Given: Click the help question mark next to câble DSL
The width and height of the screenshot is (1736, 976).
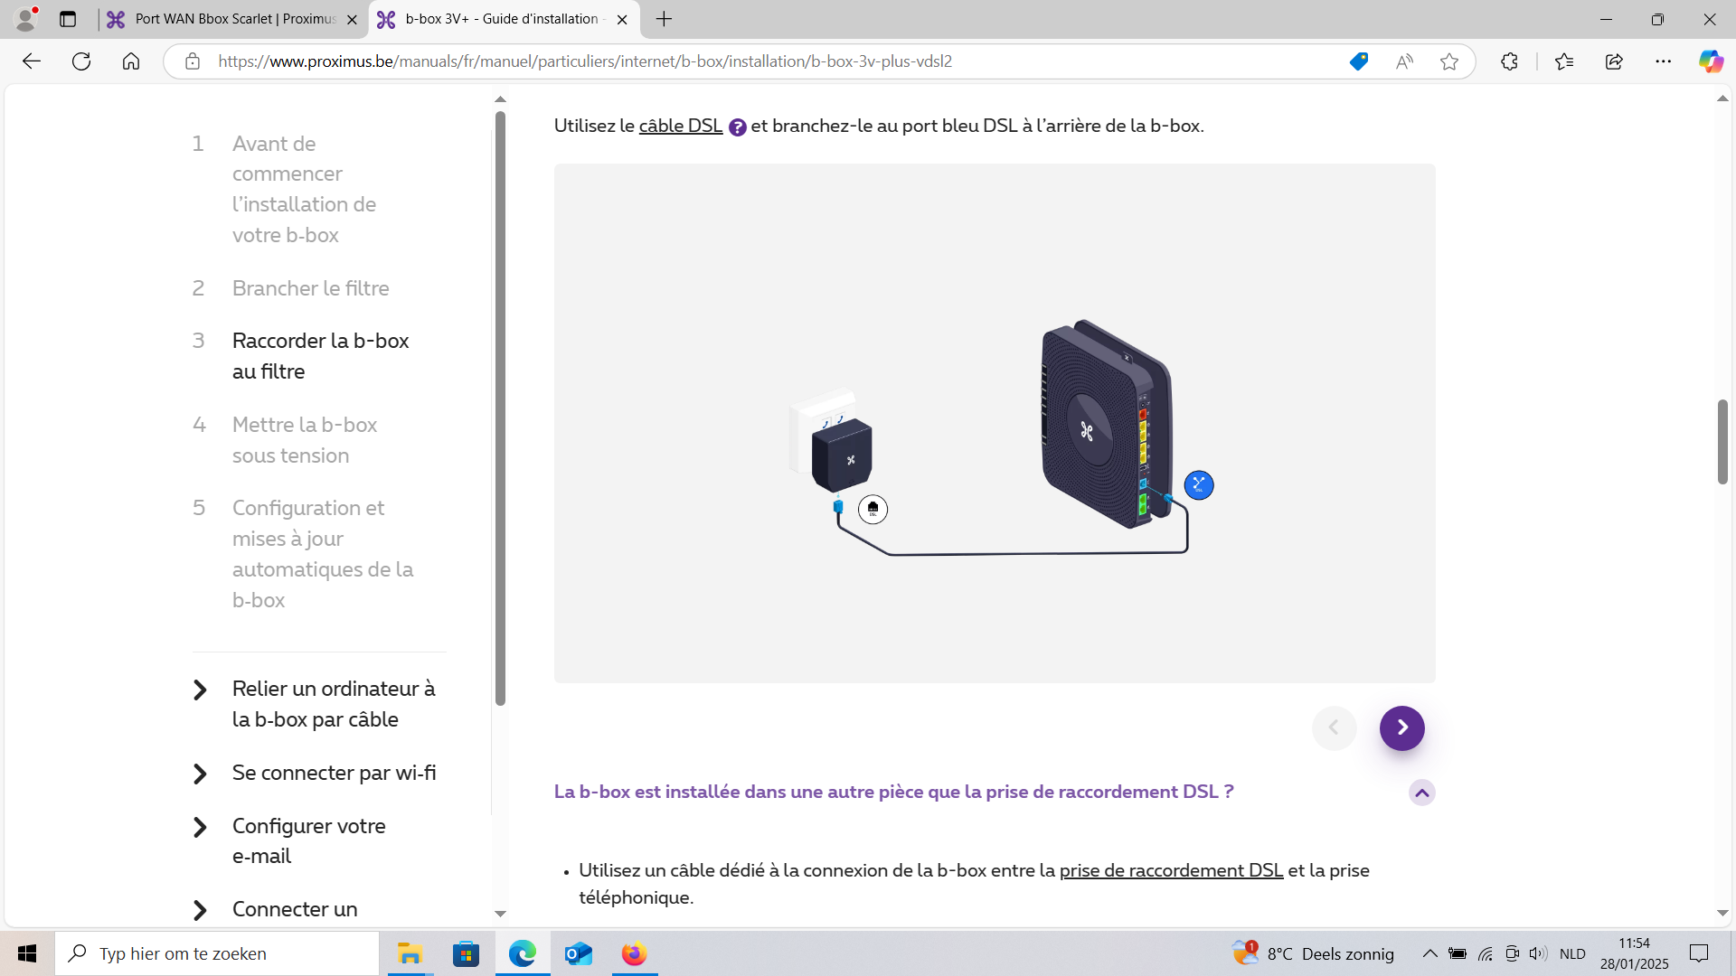Looking at the screenshot, I should (738, 127).
